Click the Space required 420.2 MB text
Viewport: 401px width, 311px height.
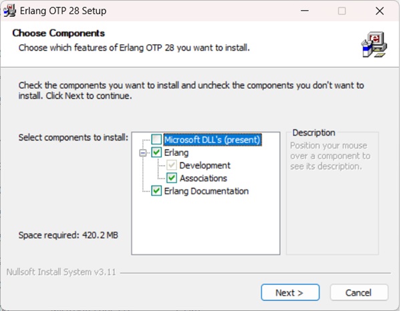tap(68, 235)
